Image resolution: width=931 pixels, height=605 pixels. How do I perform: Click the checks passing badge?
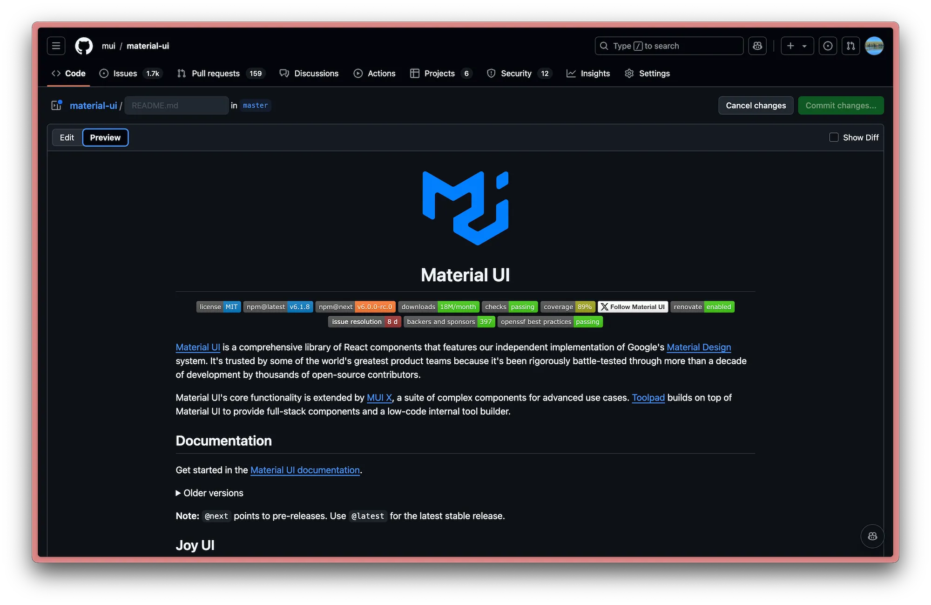(510, 307)
